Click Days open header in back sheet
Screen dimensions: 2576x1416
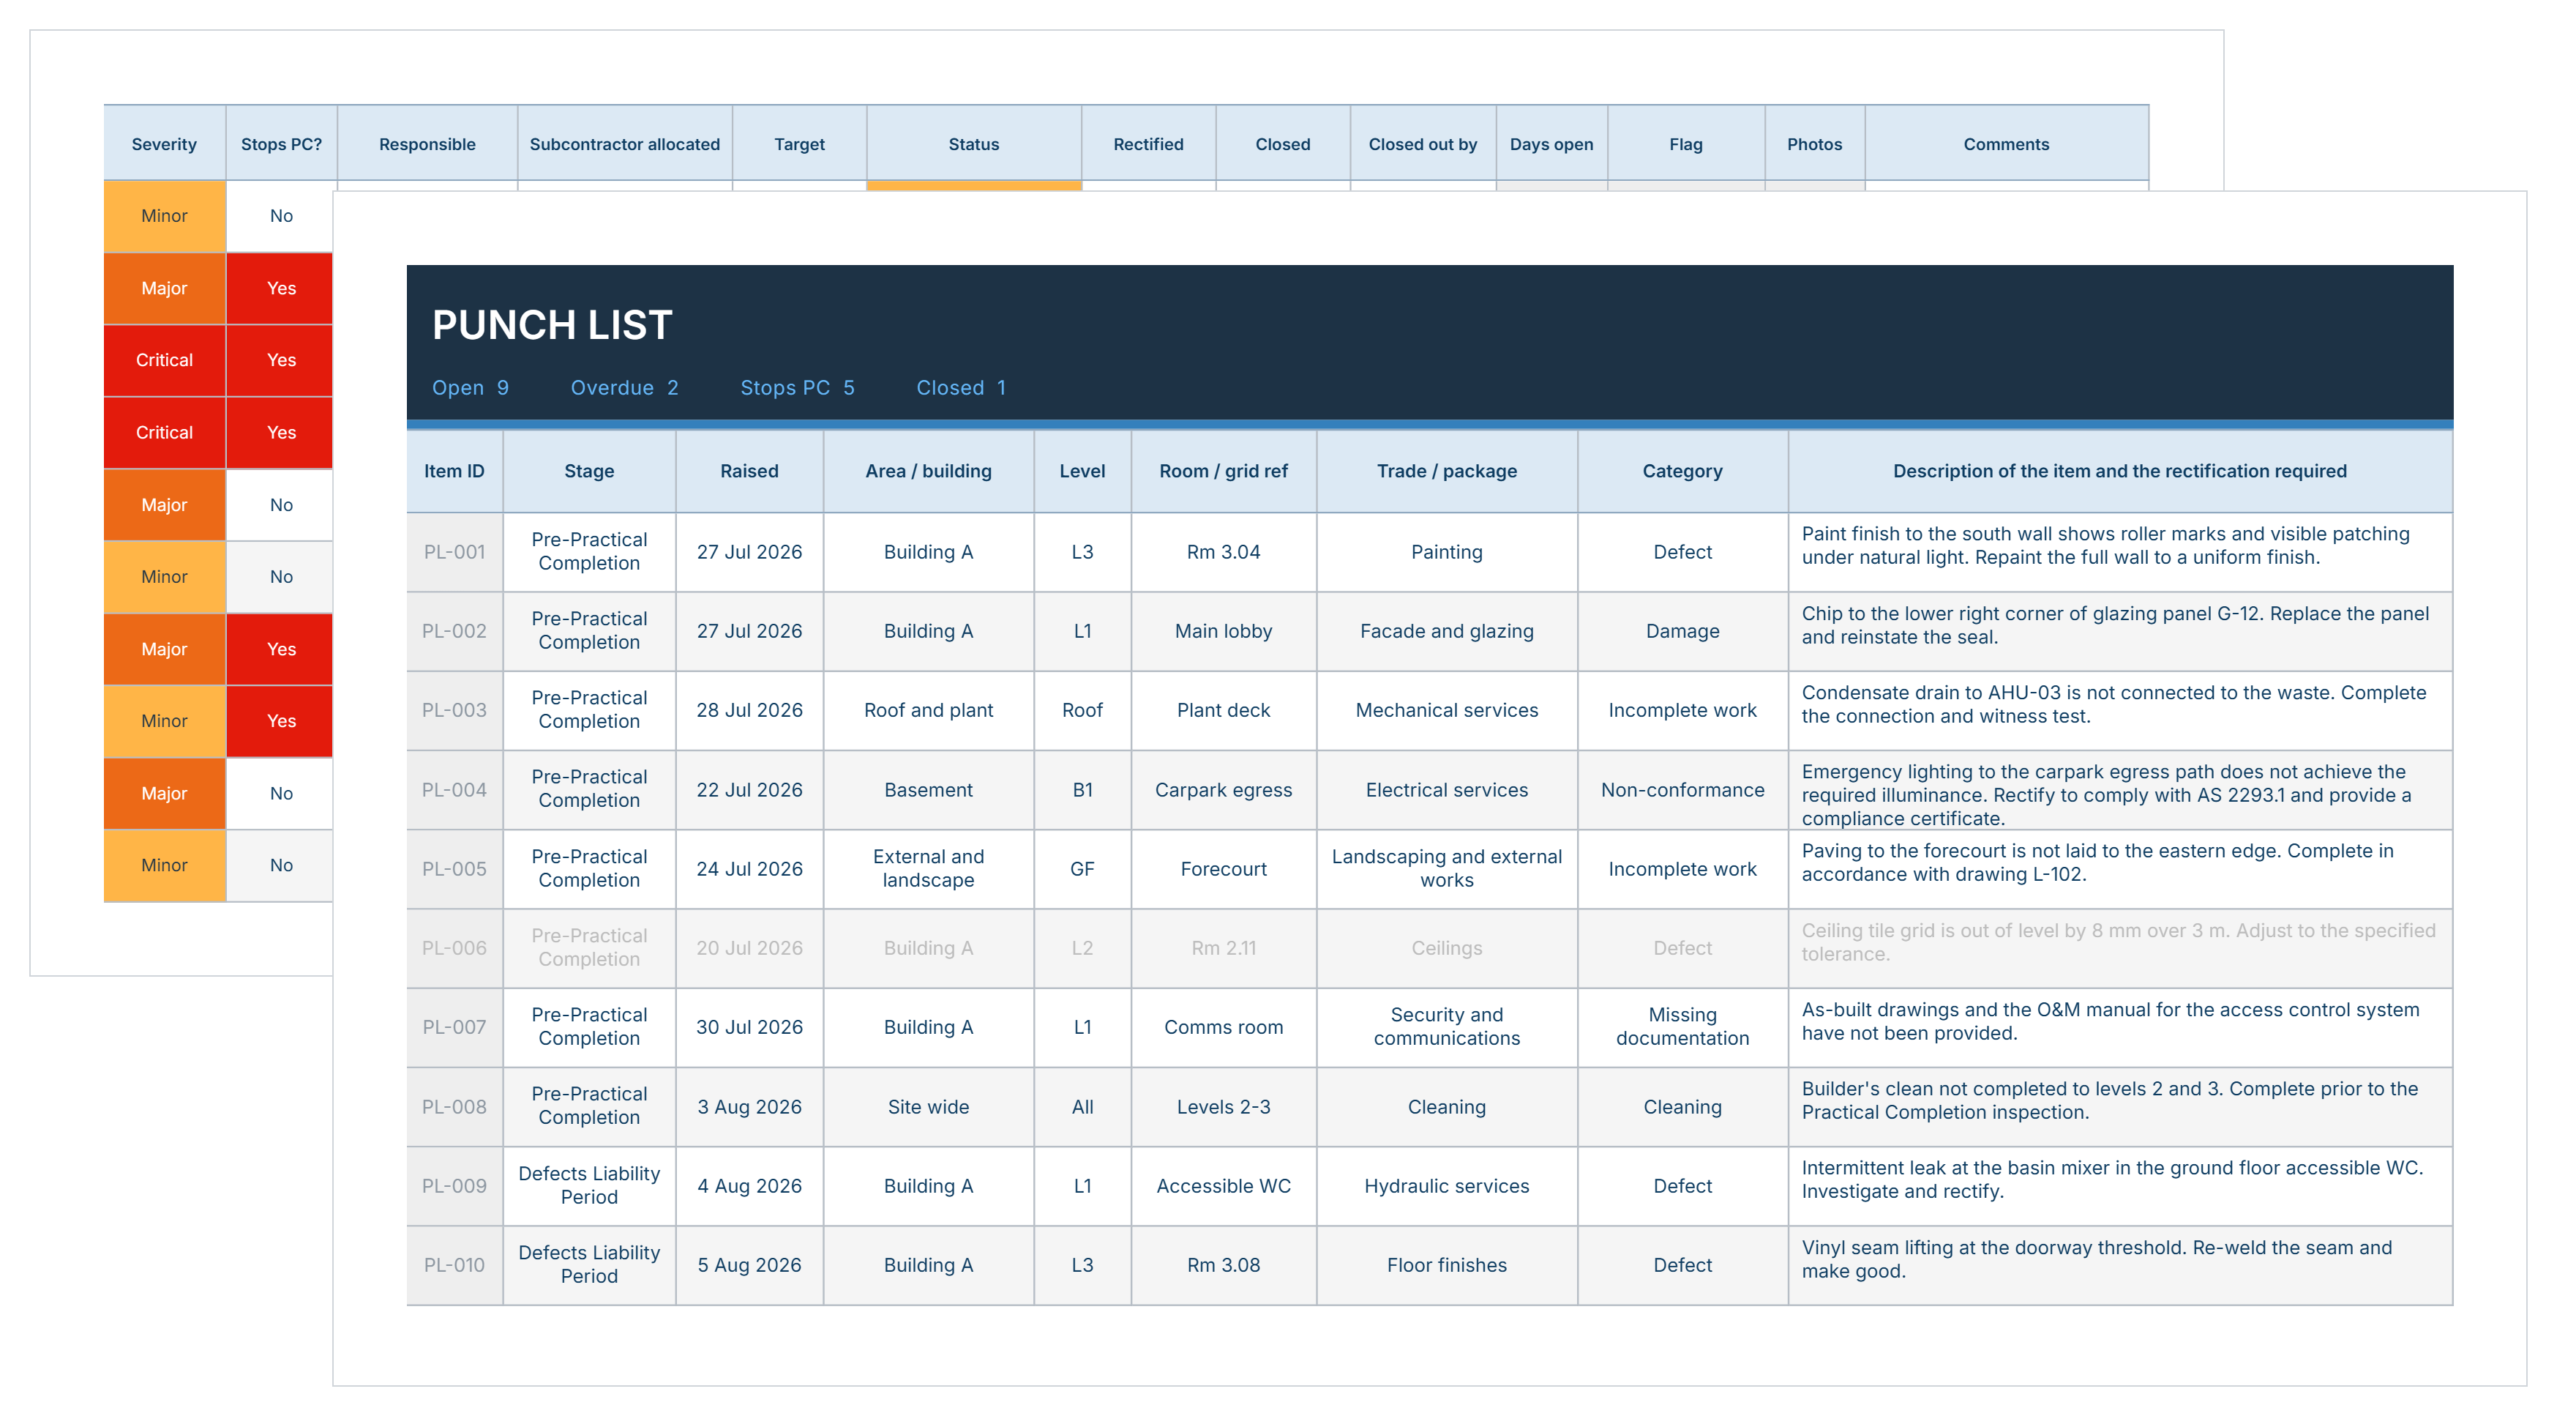point(1551,144)
